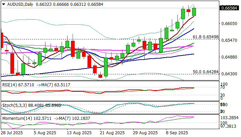Screen dimensions: 241x137
Task: Click the 61.8 Fibonacci level label
Action: tap(206, 37)
